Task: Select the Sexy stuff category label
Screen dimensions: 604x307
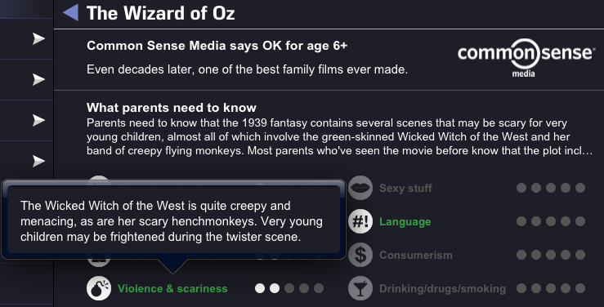Action: (405, 188)
